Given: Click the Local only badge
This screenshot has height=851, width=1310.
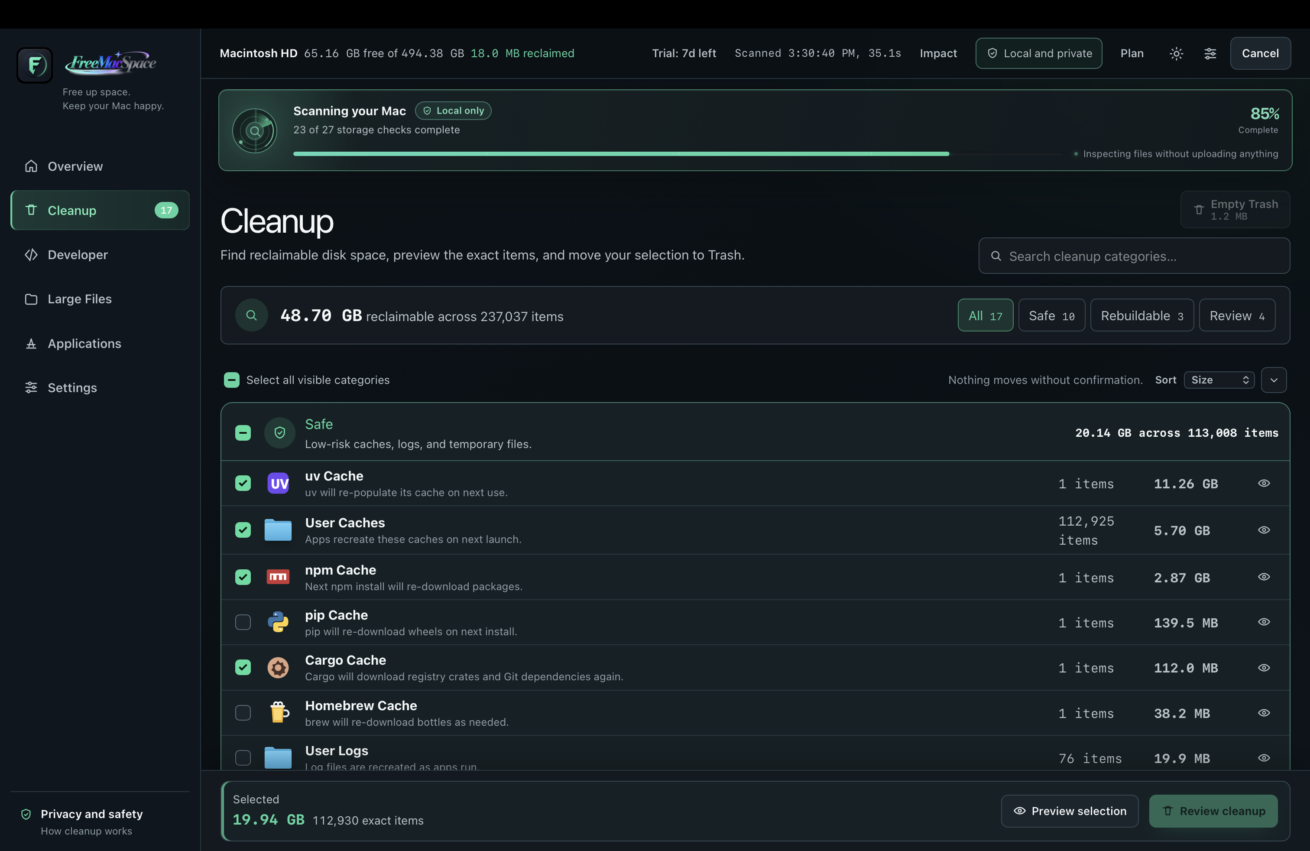Looking at the screenshot, I should (x=453, y=110).
